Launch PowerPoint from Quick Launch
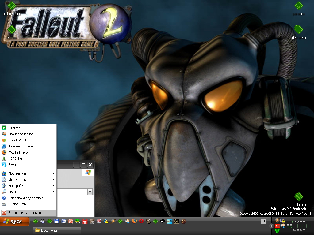 71,221
